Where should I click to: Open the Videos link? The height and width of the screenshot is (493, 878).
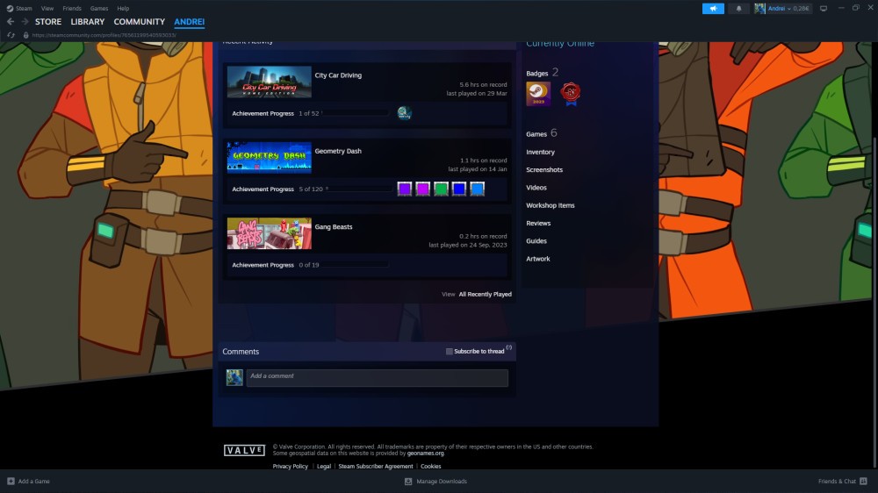[536, 188]
